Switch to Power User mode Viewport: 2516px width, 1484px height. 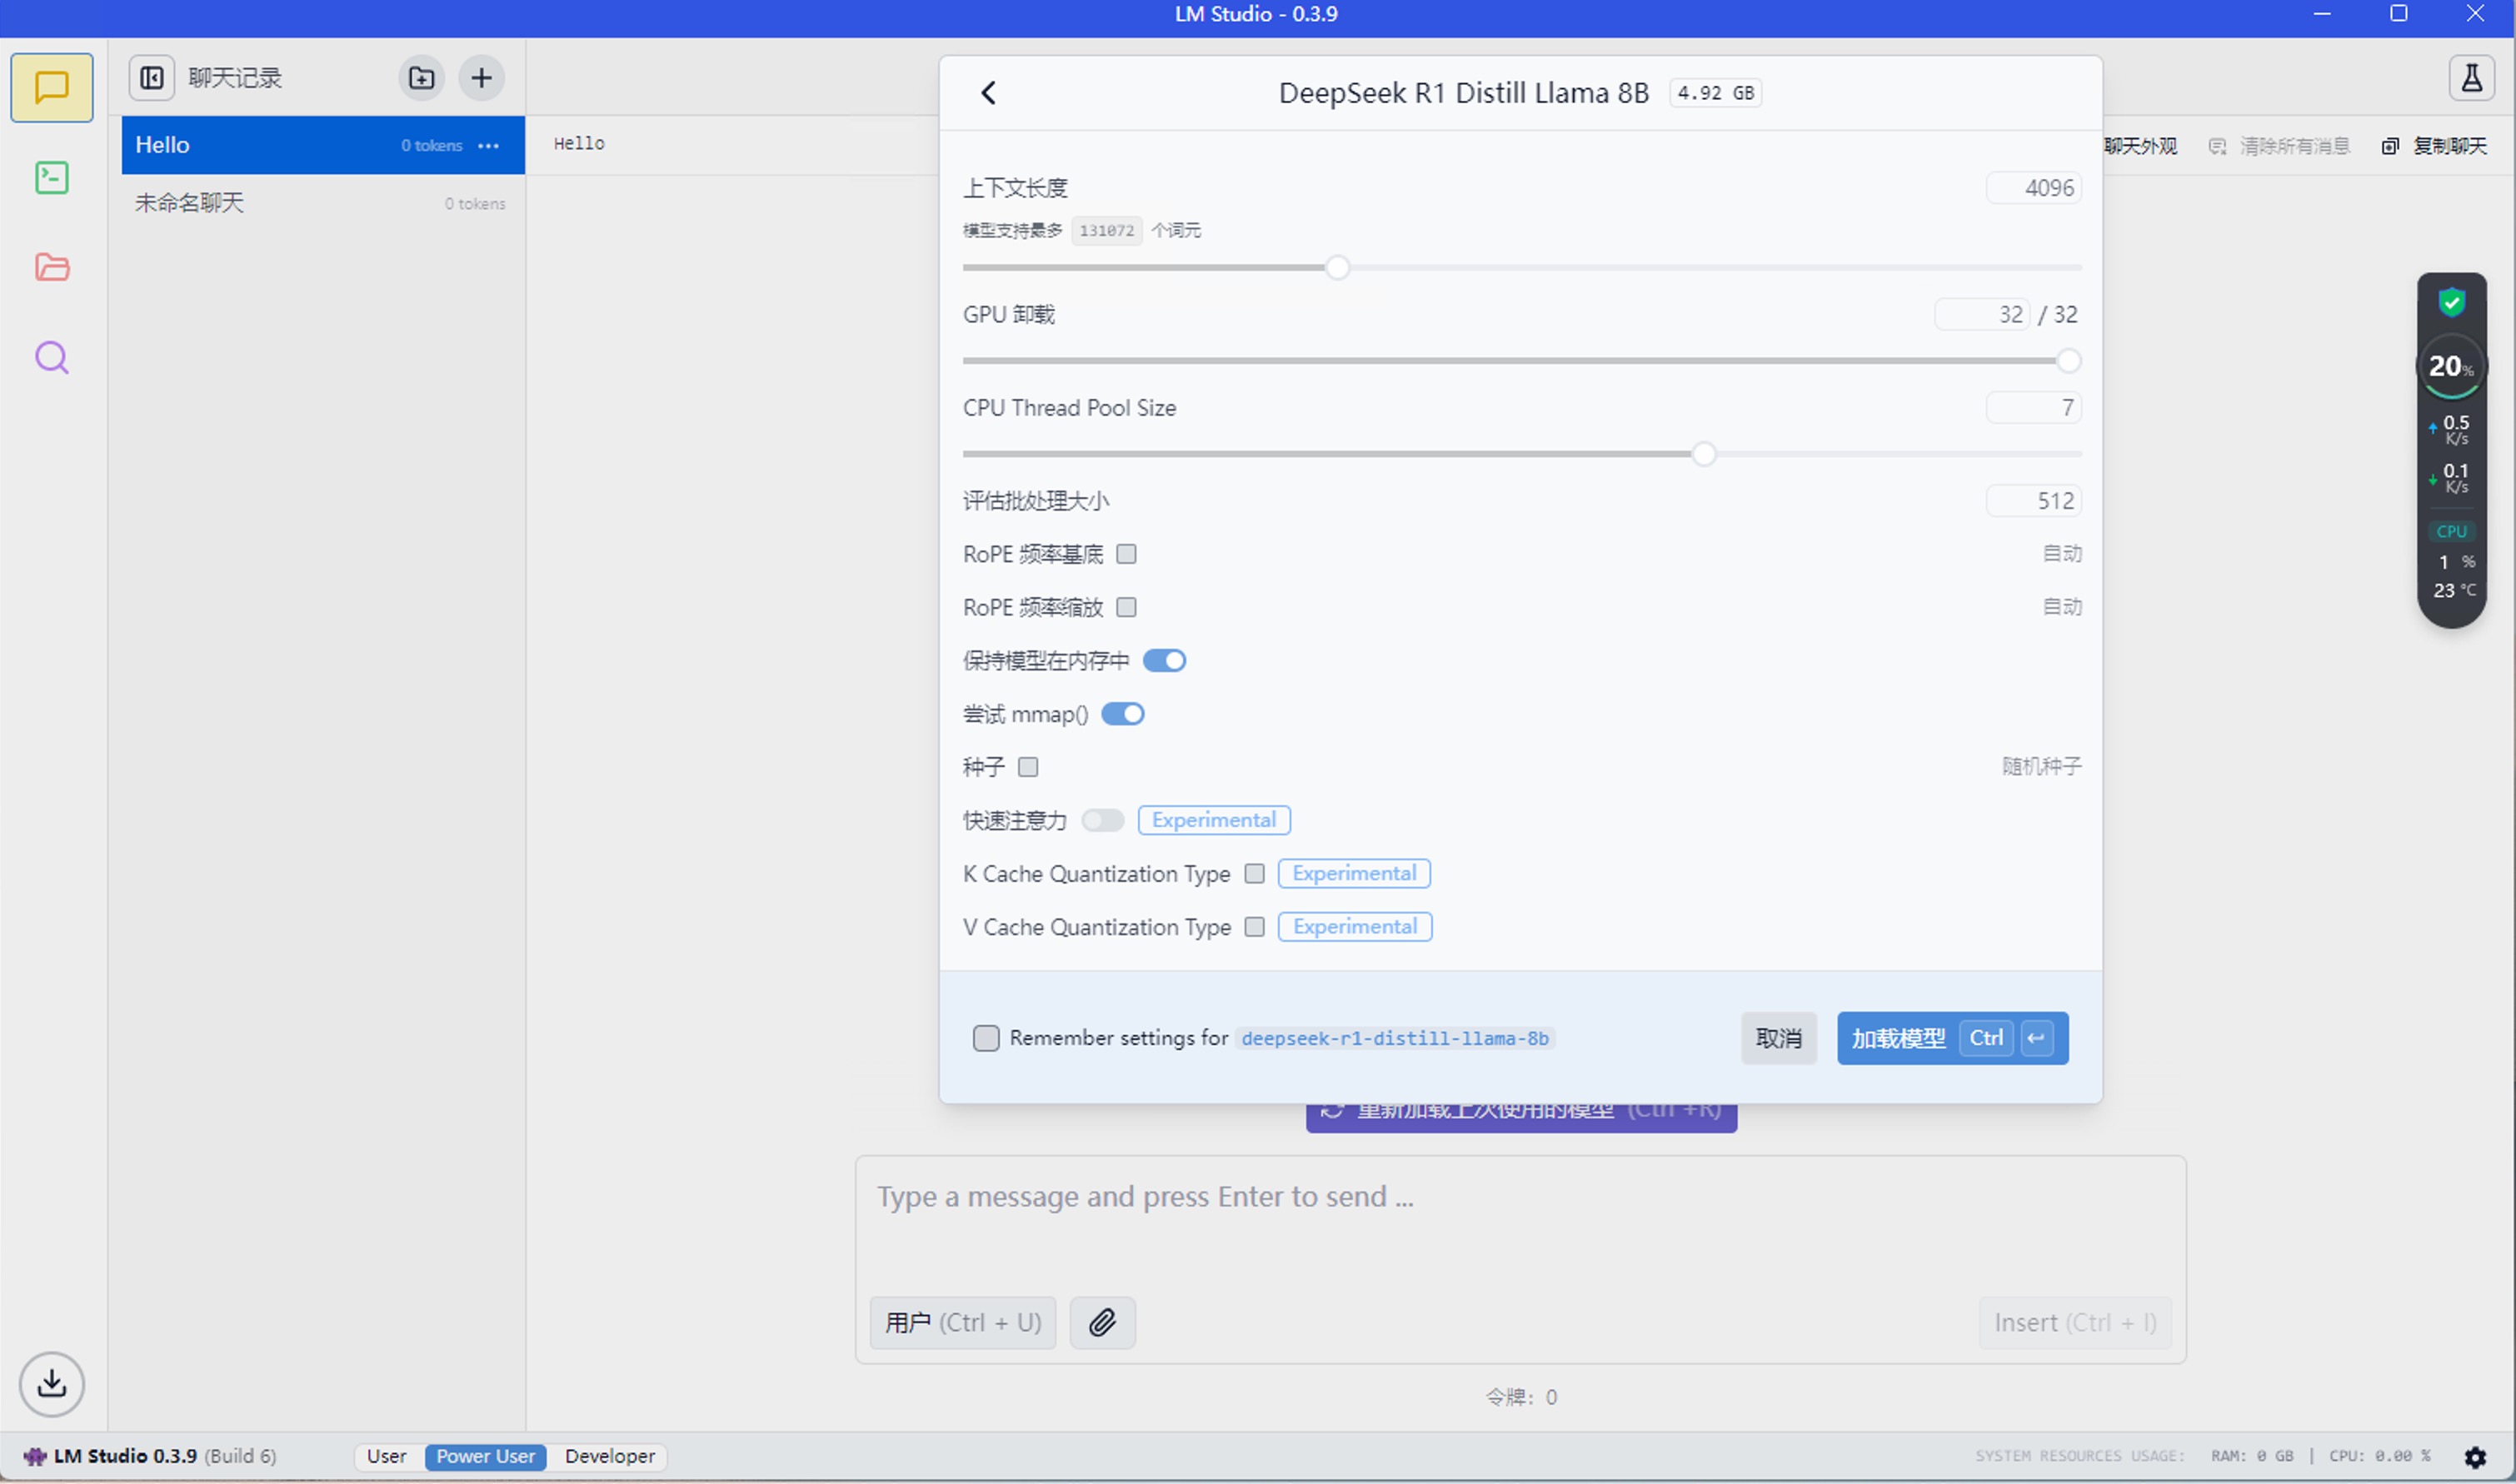[485, 1456]
